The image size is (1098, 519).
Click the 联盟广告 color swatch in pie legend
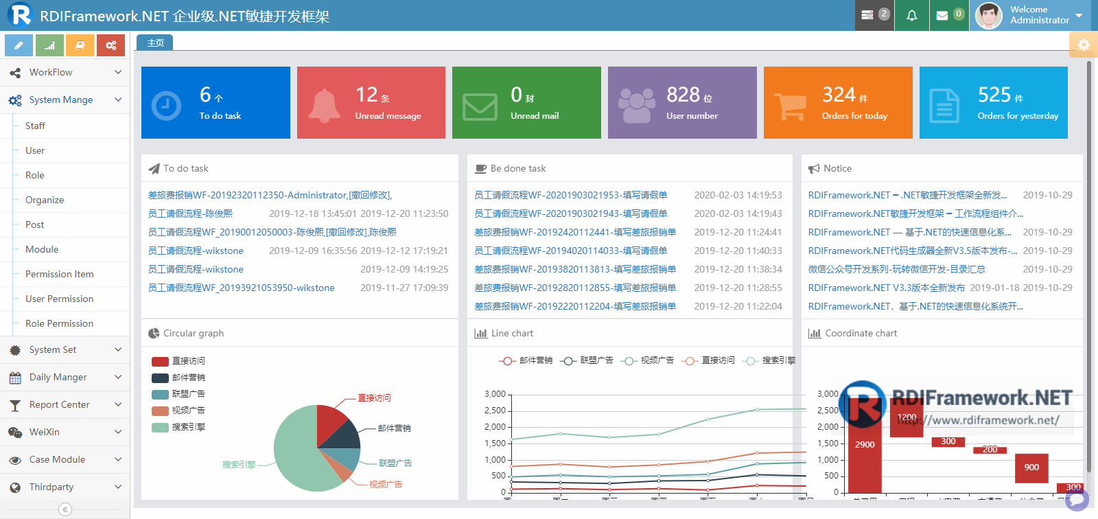point(160,394)
